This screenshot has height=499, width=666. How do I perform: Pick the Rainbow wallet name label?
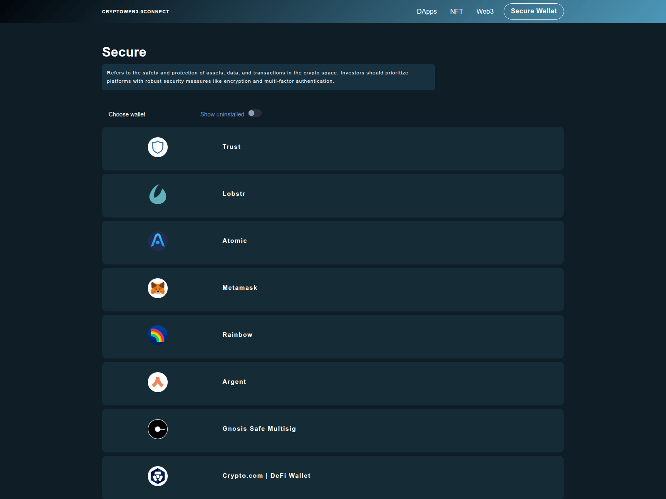237,335
